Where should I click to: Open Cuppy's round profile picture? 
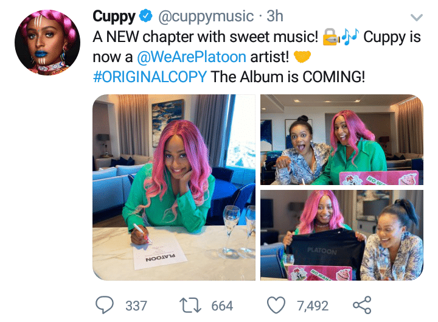(47, 43)
